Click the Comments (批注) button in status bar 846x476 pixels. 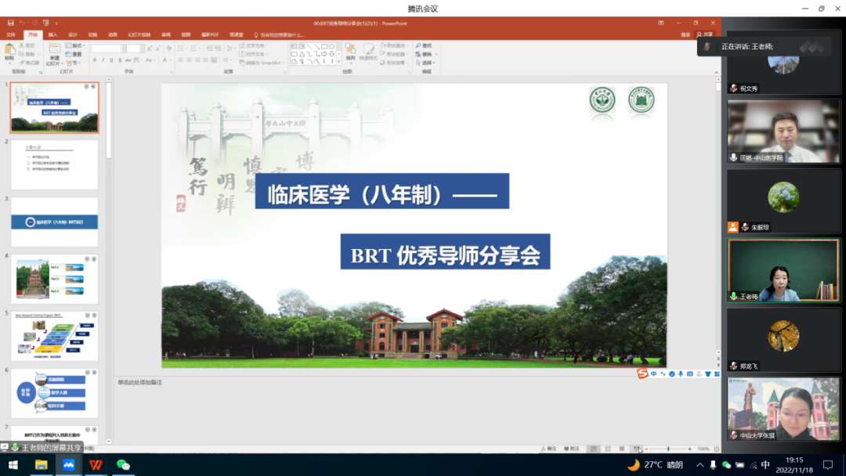(x=572, y=449)
